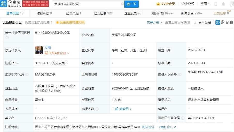Image resolution: width=234 pixels, height=132 pixels.
Task: Switch to 经营风险 tab
Action: click(x=74, y=13)
